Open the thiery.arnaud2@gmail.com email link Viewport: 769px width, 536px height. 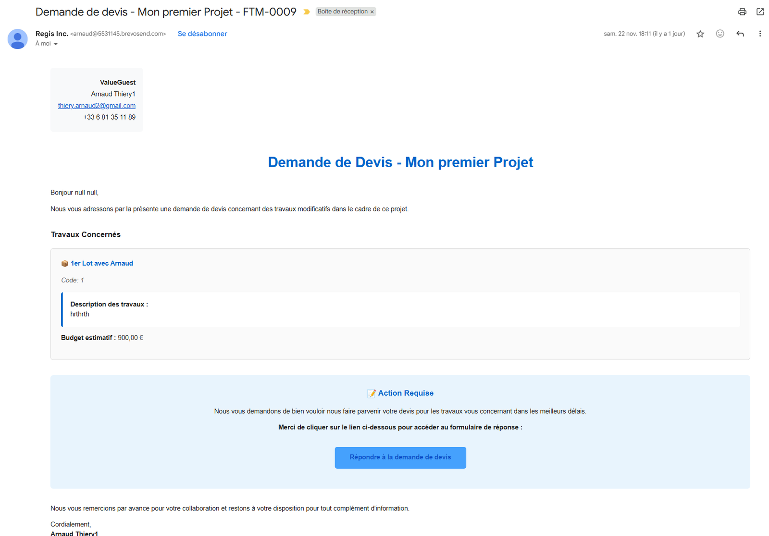(x=96, y=105)
